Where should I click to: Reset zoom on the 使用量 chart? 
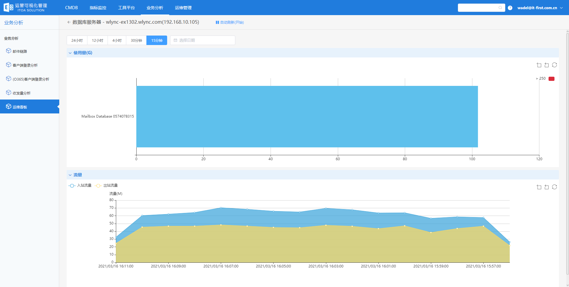[x=547, y=65]
